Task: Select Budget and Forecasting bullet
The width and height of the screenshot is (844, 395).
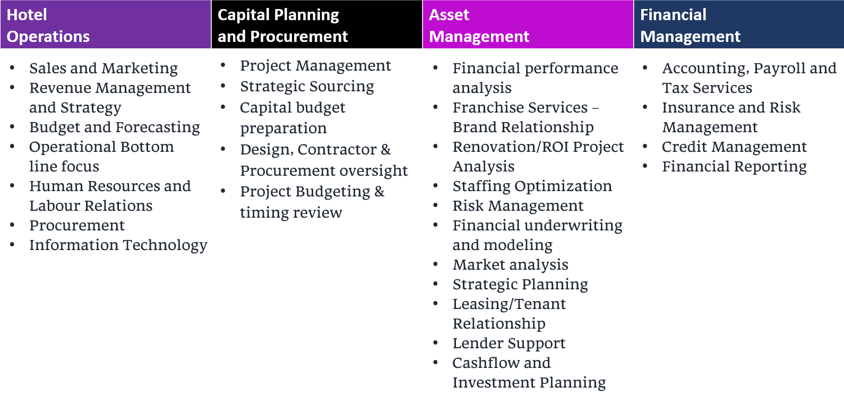Action: 115,127
